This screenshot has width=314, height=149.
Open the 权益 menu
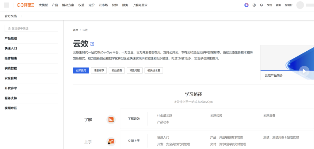pos(81,5)
